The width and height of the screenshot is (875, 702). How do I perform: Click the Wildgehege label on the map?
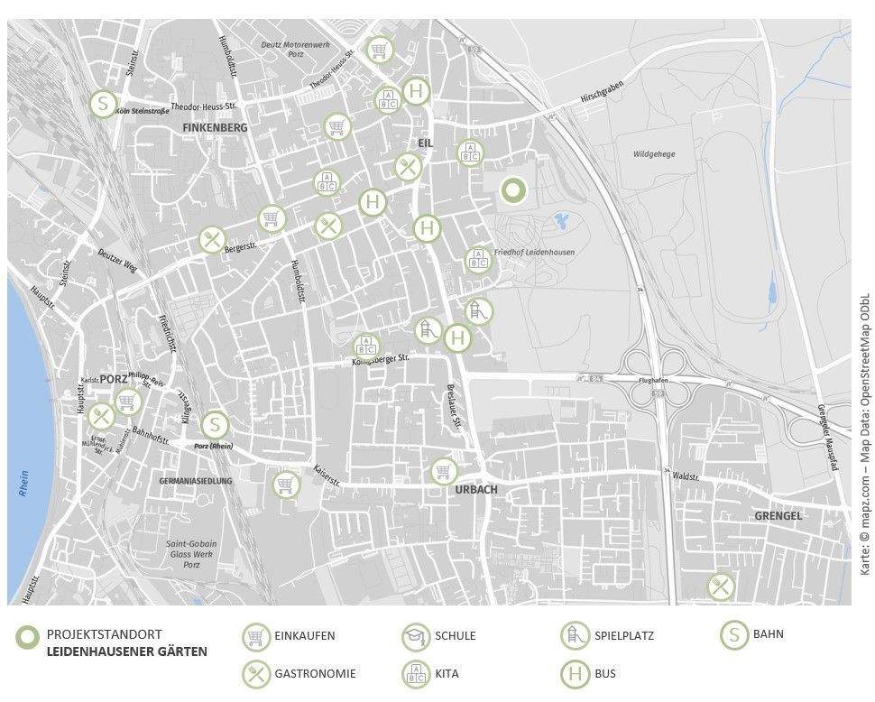tap(653, 154)
